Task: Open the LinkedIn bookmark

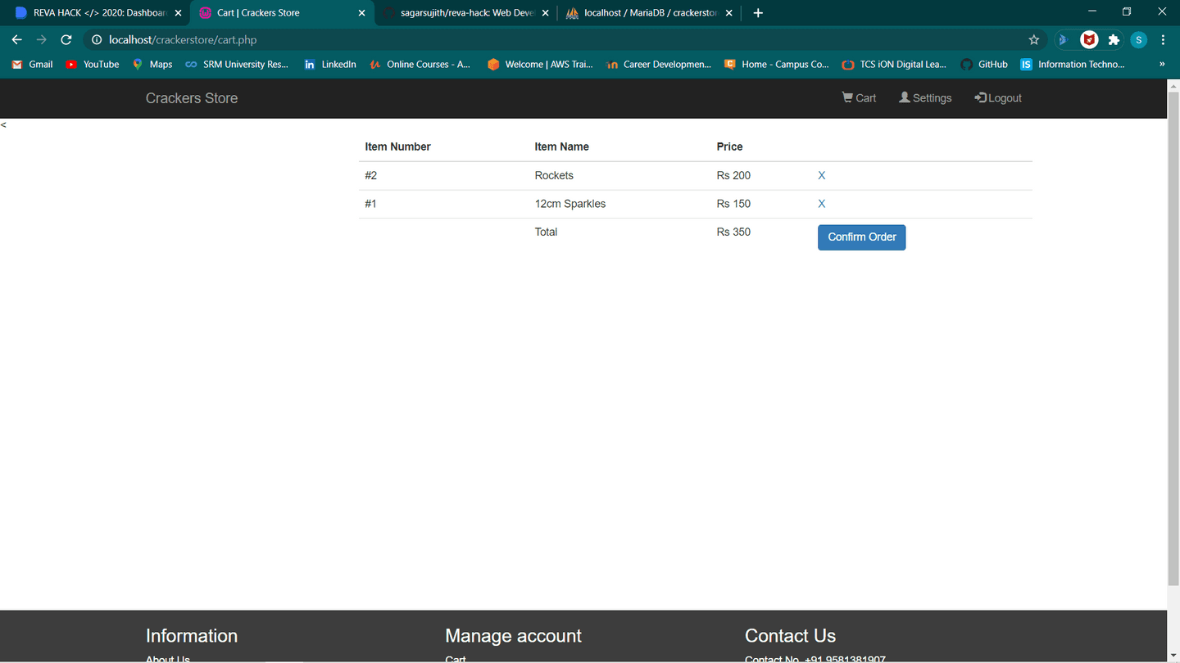Action: click(330, 64)
